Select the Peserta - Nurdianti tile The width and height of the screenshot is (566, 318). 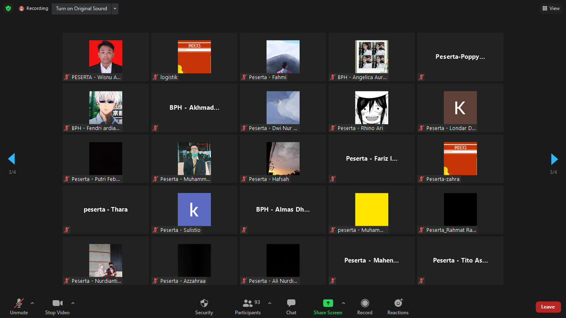[x=106, y=260]
